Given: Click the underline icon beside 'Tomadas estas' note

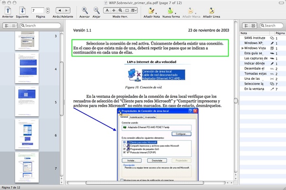Looking at the screenshot, I should click(x=272, y=74).
